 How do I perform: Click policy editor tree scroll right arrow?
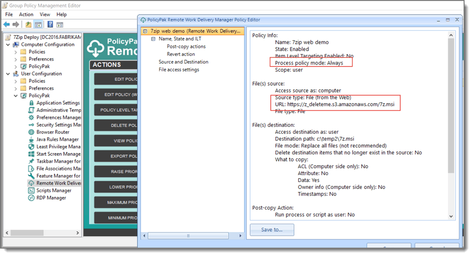click(240, 236)
